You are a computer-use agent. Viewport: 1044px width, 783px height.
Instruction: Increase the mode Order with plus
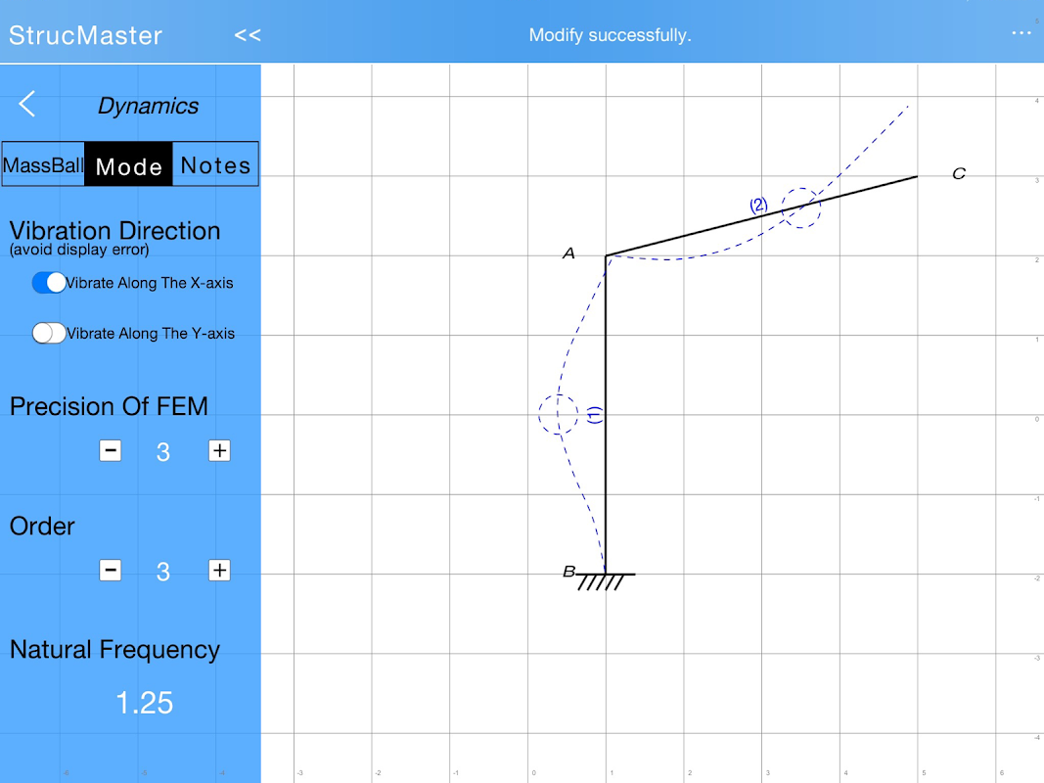[x=220, y=570]
